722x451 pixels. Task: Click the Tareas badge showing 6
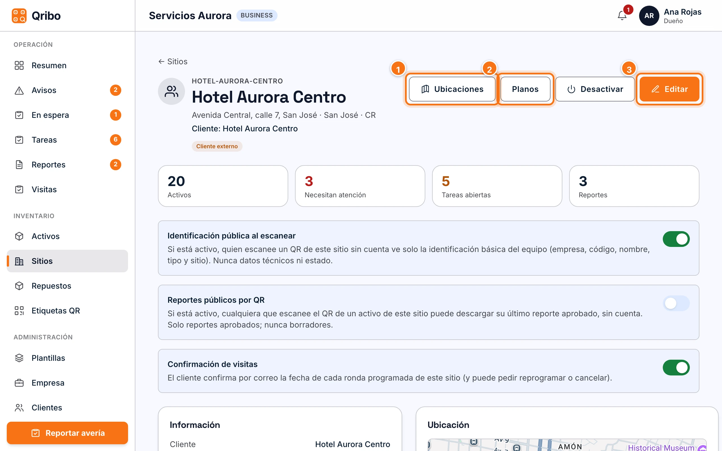click(115, 140)
